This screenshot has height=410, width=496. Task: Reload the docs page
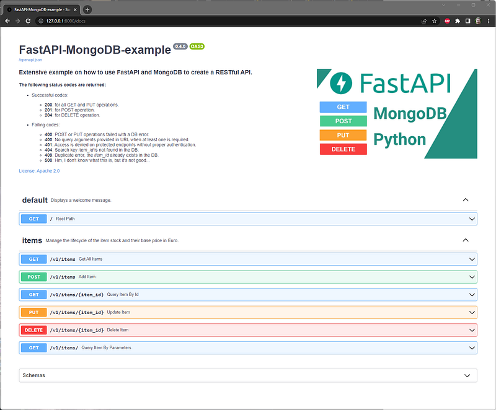(x=28, y=21)
